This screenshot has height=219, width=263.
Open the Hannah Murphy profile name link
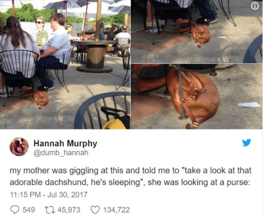(x=65, y=143)
